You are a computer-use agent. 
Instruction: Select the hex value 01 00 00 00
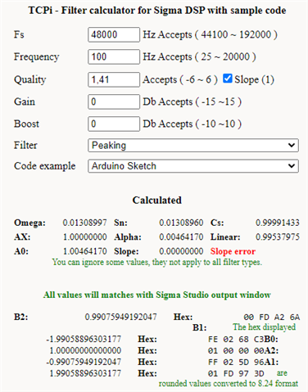point(236,351)
